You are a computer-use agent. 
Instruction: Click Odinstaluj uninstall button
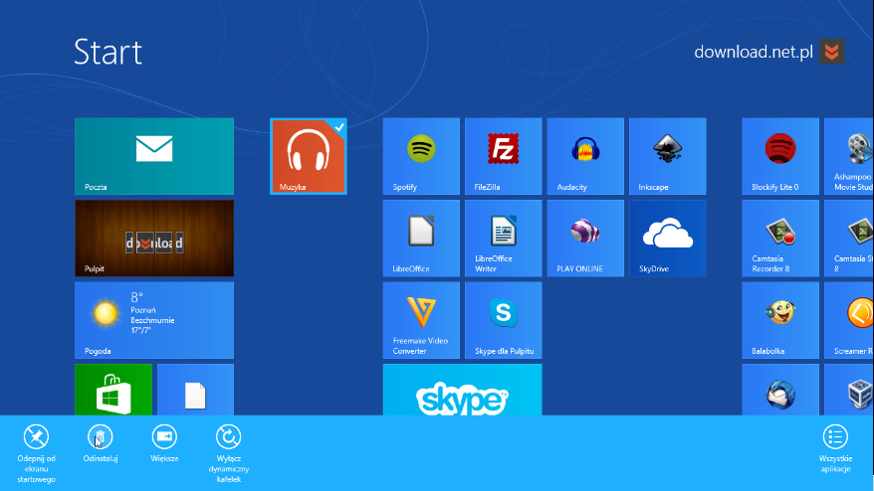101,443
